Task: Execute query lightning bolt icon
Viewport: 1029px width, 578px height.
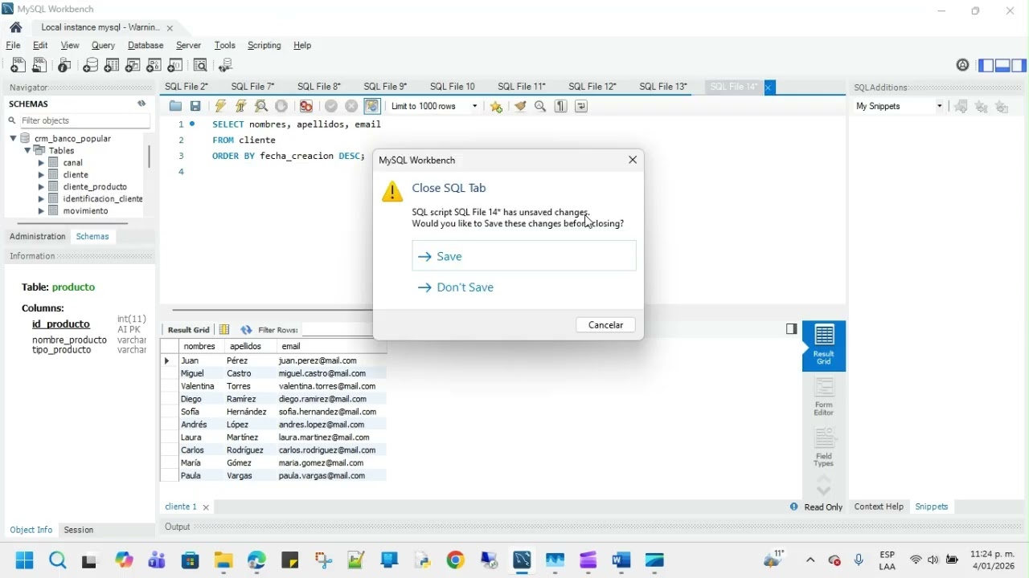Action: [220, 106]
